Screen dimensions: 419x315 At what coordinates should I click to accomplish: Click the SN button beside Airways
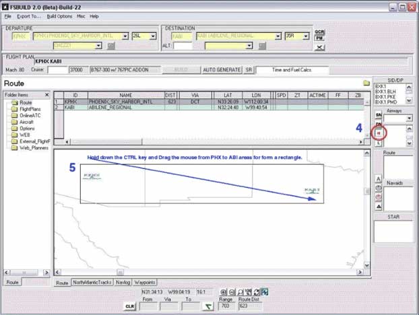[379, 115]
